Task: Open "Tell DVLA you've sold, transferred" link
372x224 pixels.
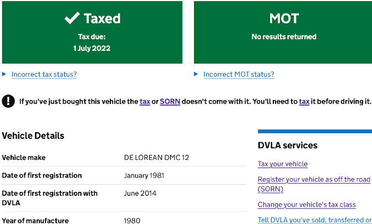Action: pos(314,220)
